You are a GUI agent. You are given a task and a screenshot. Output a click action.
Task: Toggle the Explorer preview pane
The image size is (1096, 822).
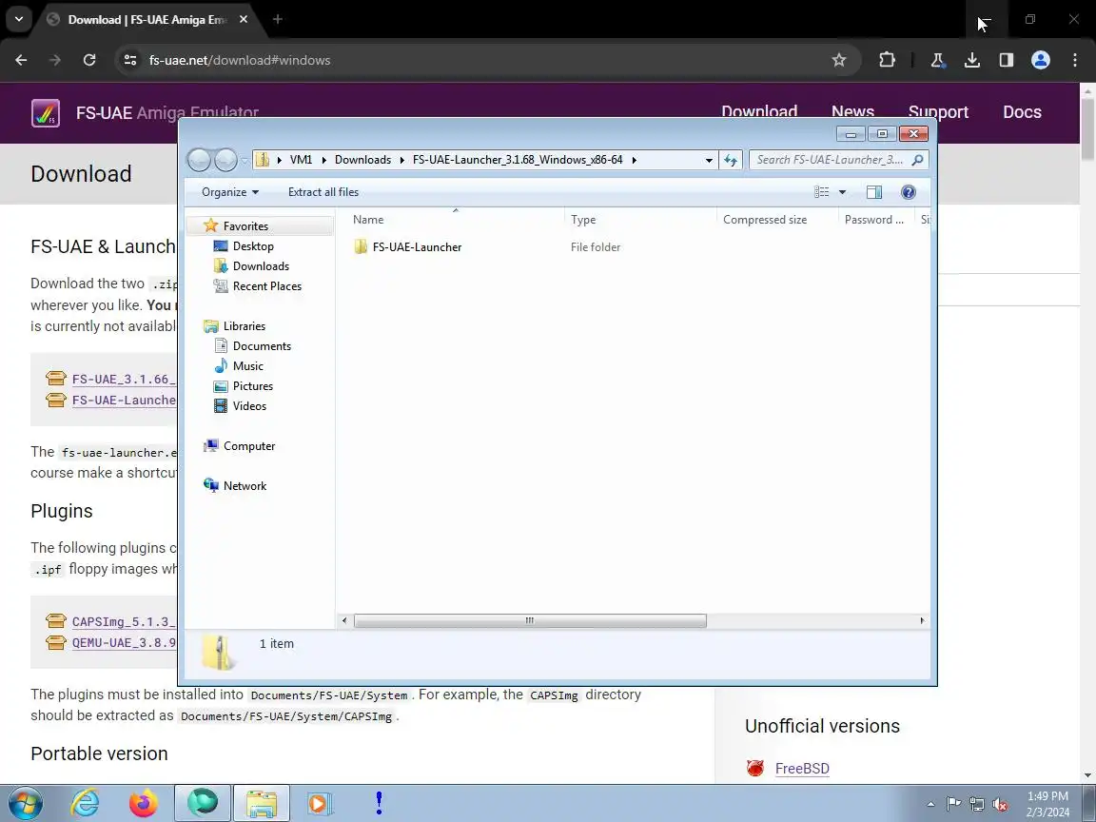point(873,192)
